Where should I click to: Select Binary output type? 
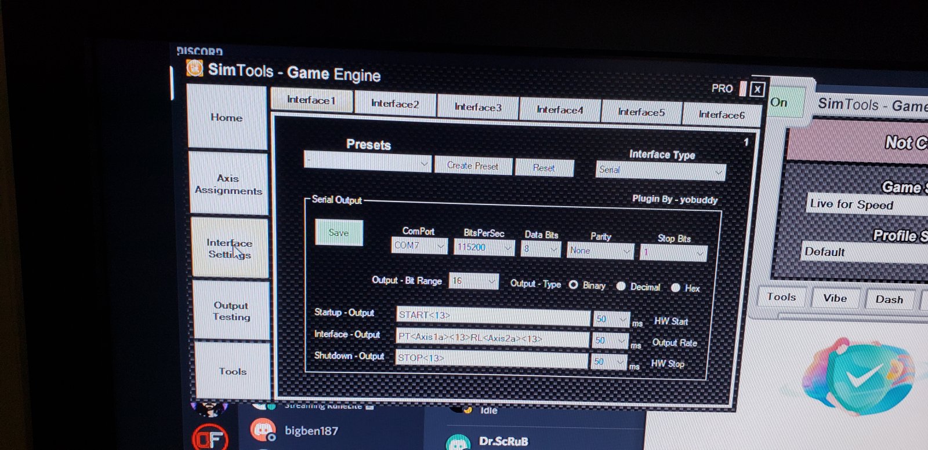573,284
